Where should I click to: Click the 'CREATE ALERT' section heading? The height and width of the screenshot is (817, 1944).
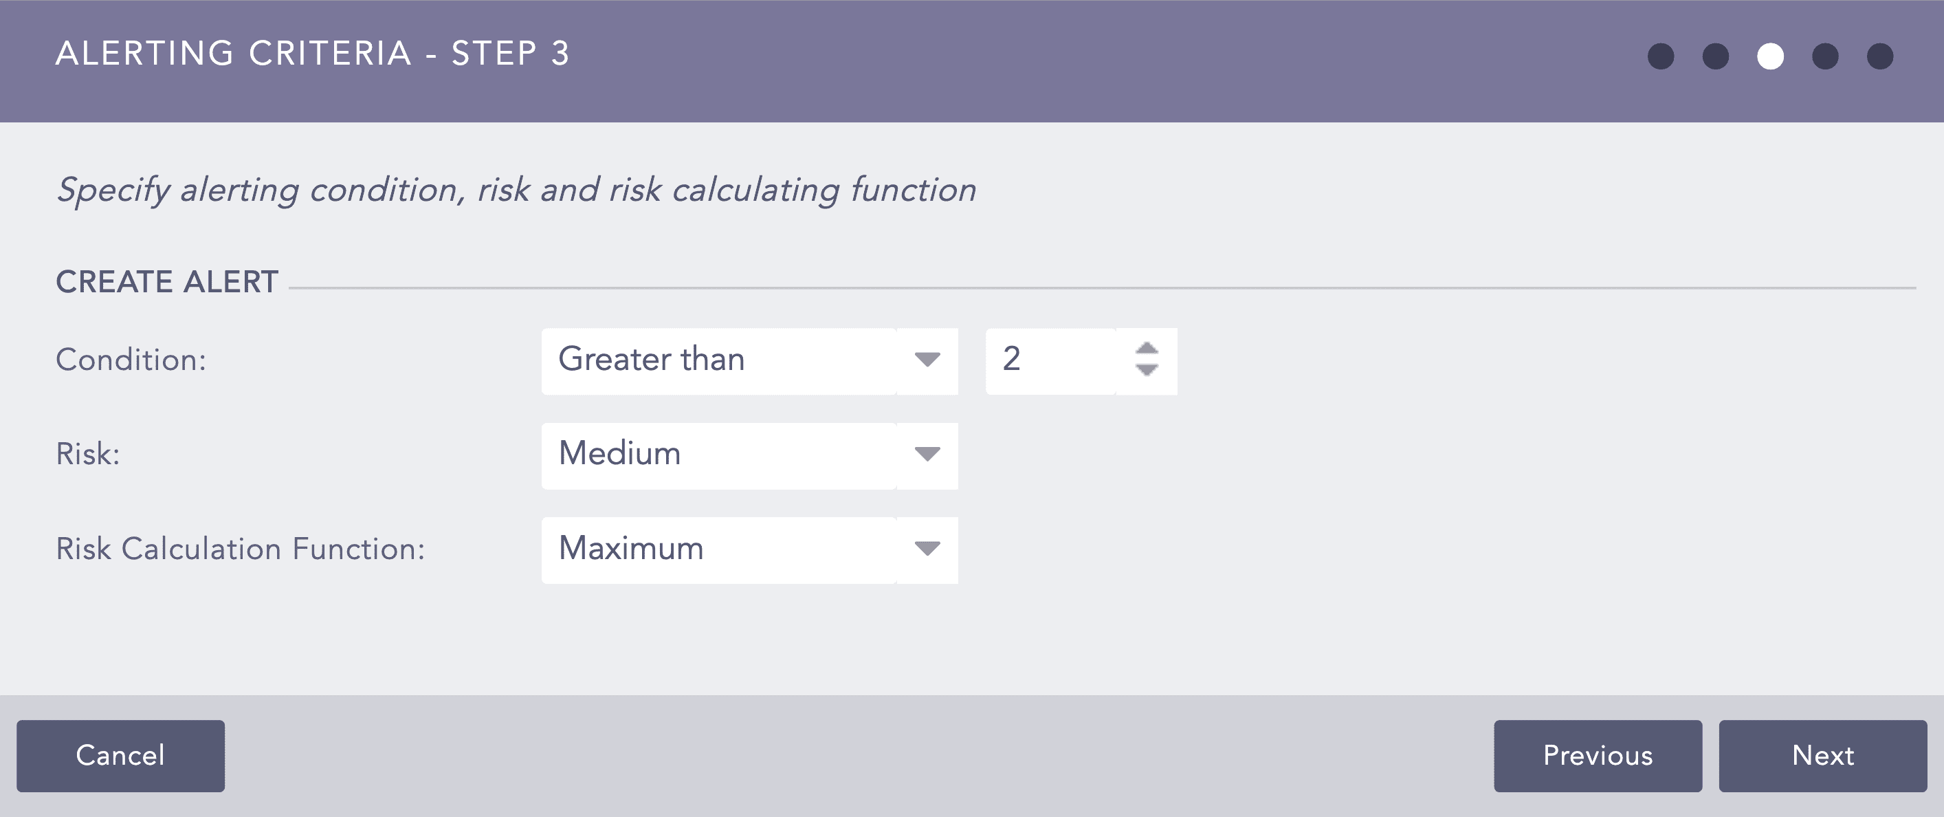[168, 283]
